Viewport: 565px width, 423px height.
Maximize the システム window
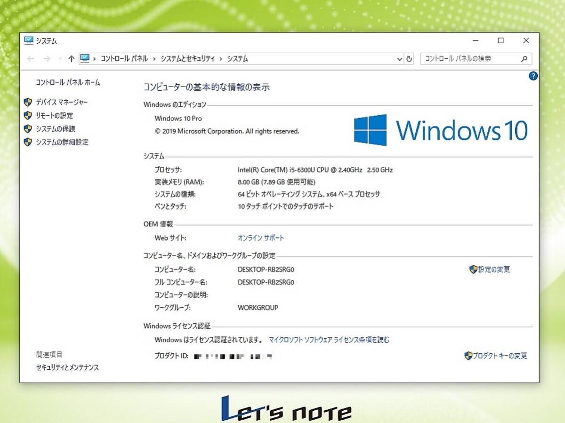pos(501,41)
